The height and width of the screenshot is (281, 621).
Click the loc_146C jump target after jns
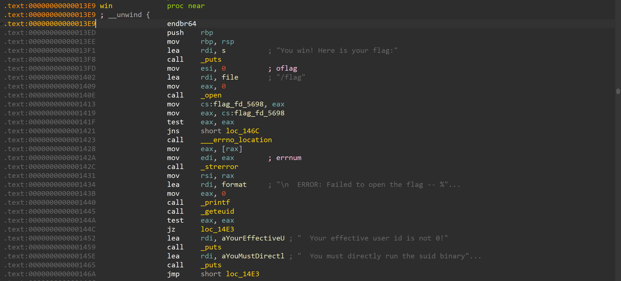coord(242,131)
